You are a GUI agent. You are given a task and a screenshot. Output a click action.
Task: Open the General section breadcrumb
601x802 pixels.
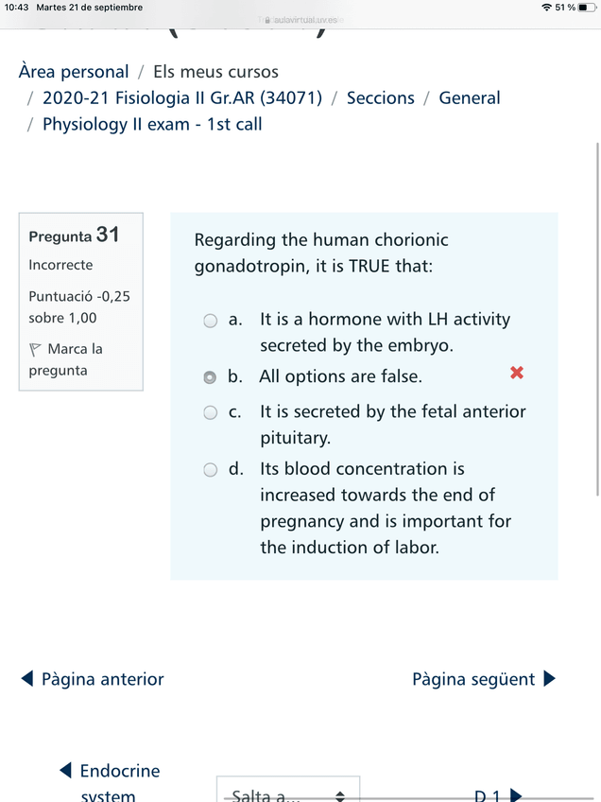(470, 98)
